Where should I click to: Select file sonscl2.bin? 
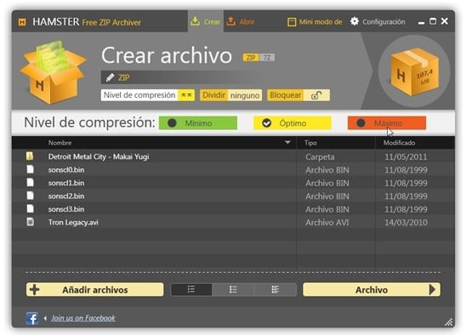tap(233, 196)
